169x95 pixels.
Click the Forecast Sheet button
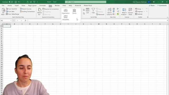[130, 12]
